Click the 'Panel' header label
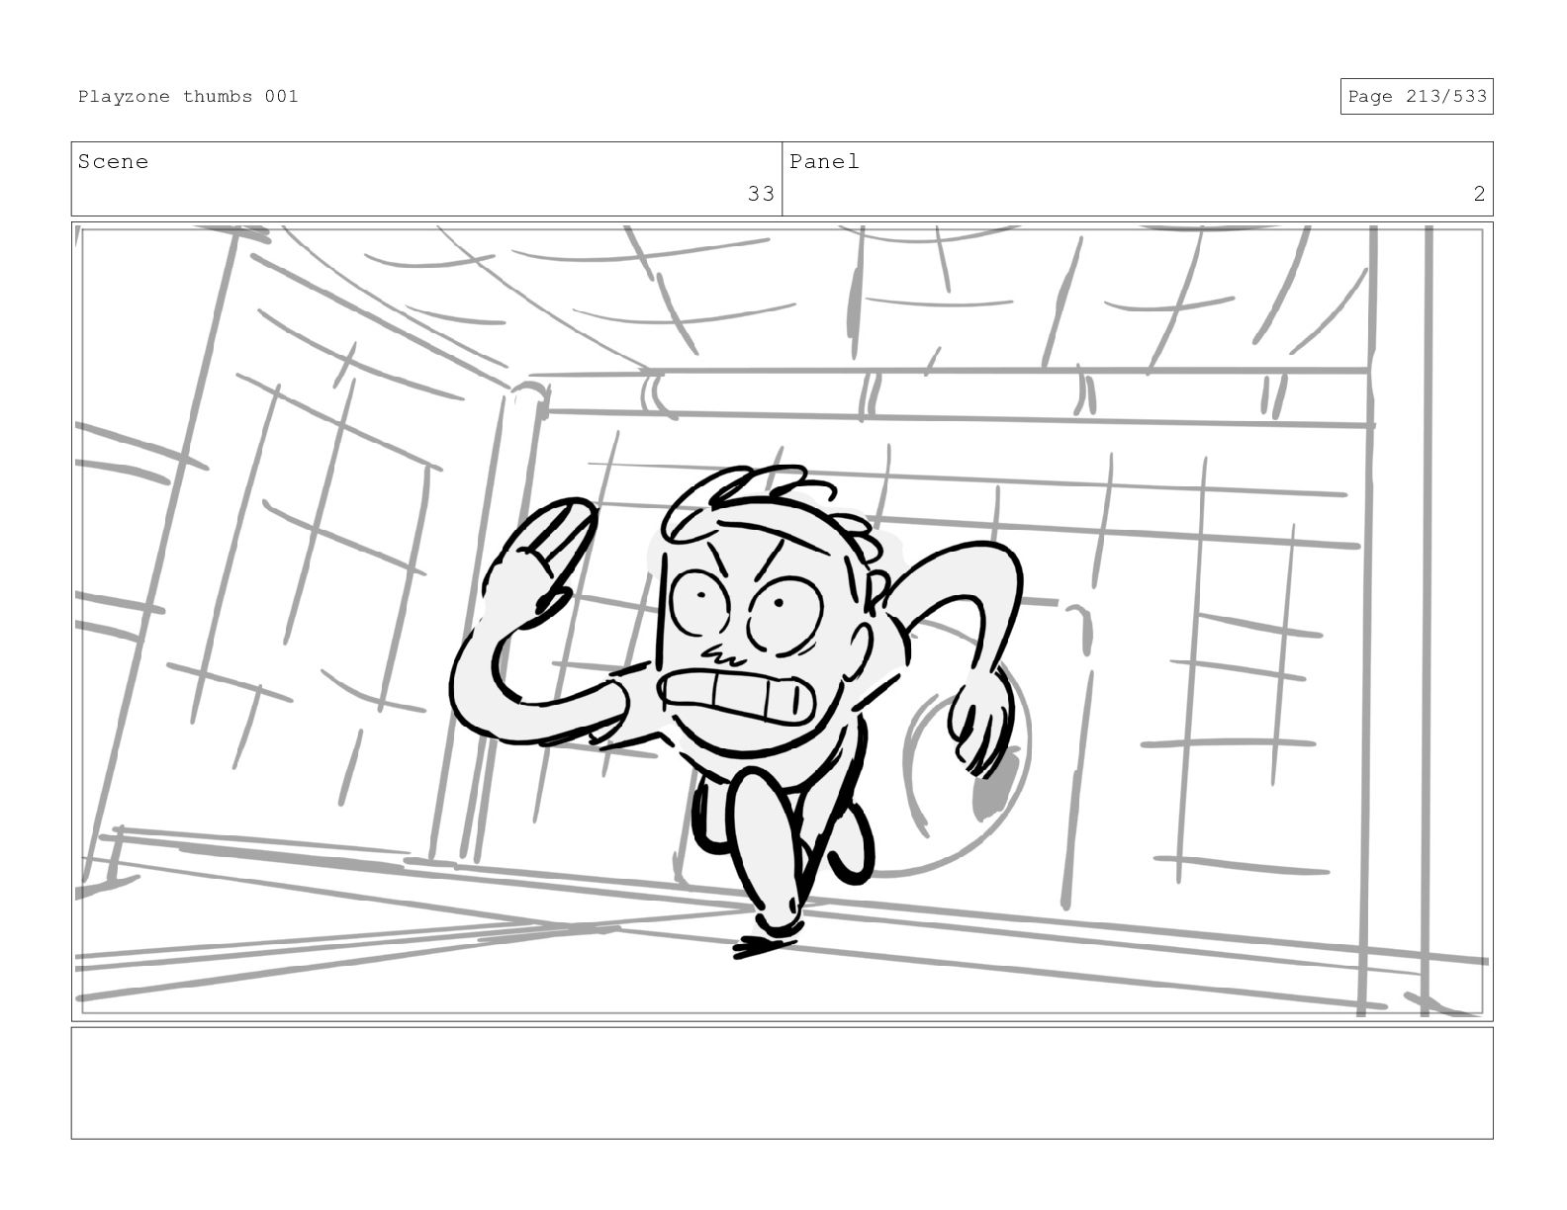This screenshot has height=1210, width=1567. [824, 161]
